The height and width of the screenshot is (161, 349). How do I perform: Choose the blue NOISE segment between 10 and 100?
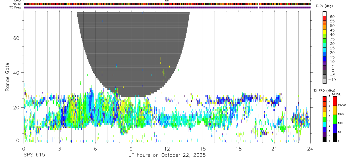click(x=335, y=128)
